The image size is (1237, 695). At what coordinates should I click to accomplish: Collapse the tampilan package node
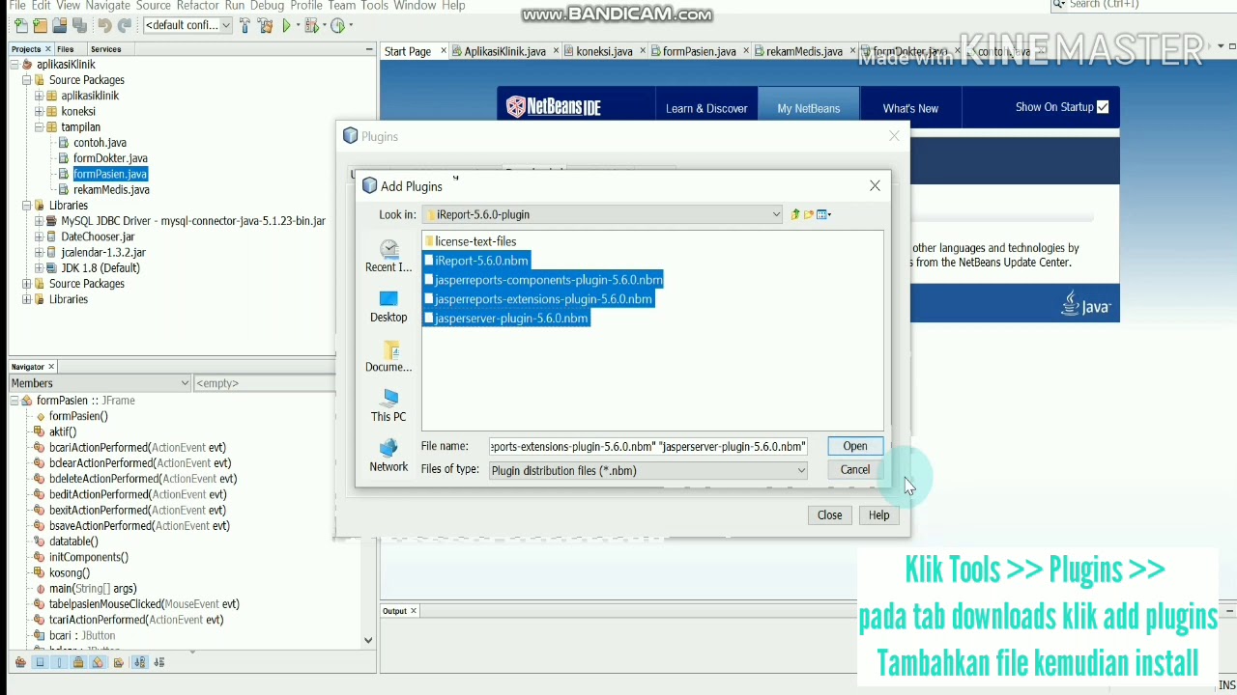(39, 126)
